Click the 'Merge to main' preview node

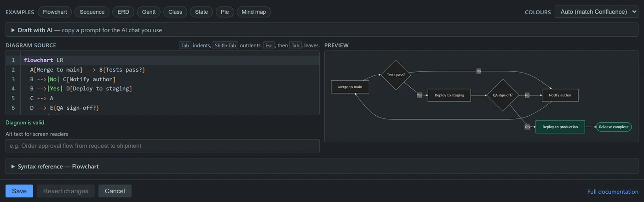(x=350, y=87)
